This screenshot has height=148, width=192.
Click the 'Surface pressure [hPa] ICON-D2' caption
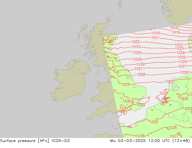point(35,141)
